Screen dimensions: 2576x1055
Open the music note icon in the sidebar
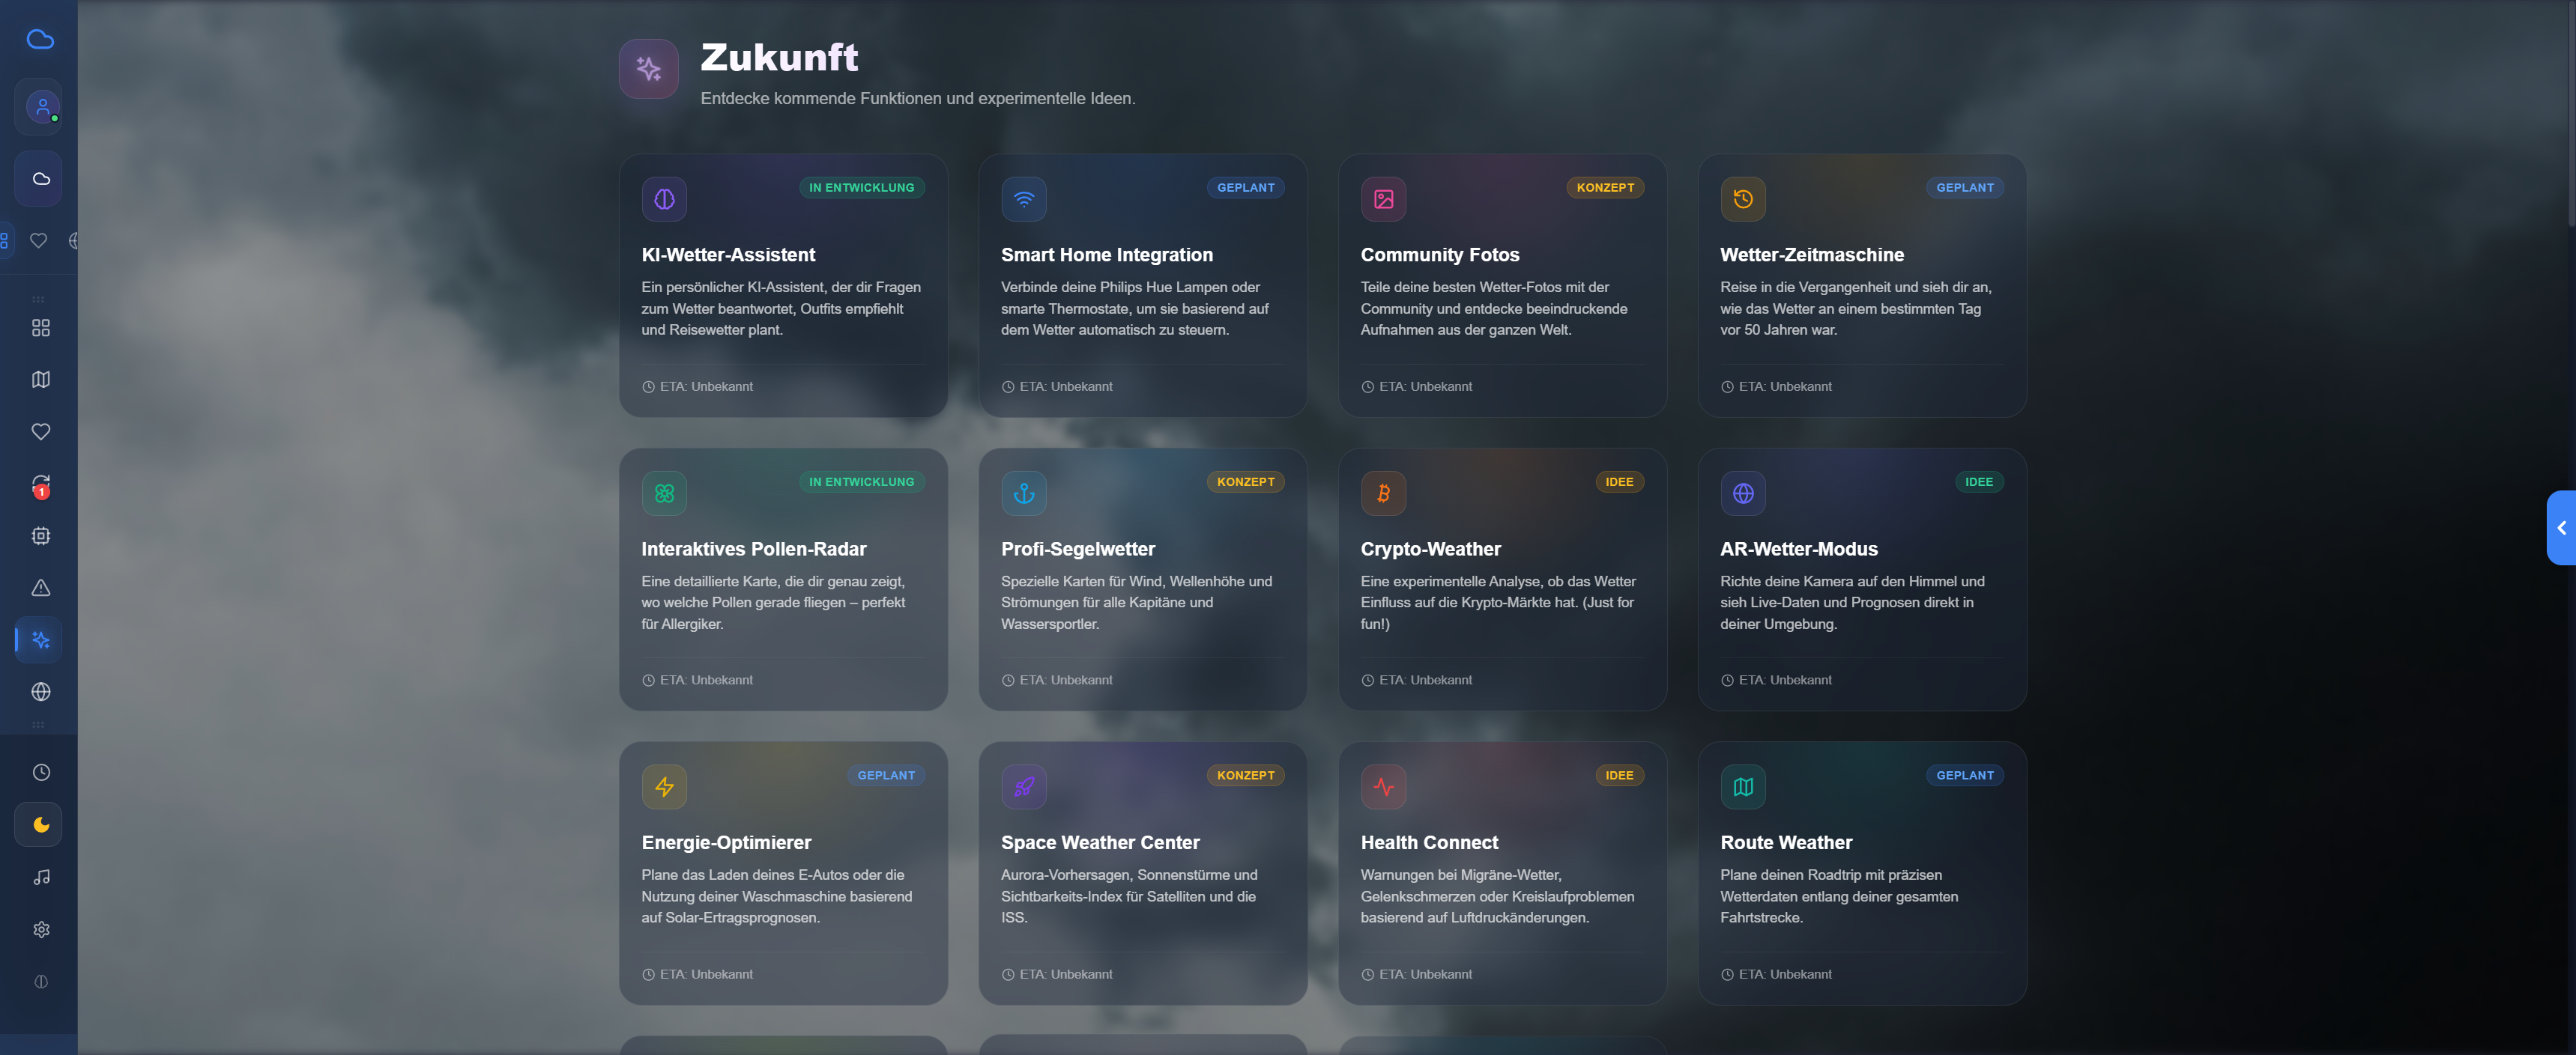pyautogui.click(x=40, y=876)
